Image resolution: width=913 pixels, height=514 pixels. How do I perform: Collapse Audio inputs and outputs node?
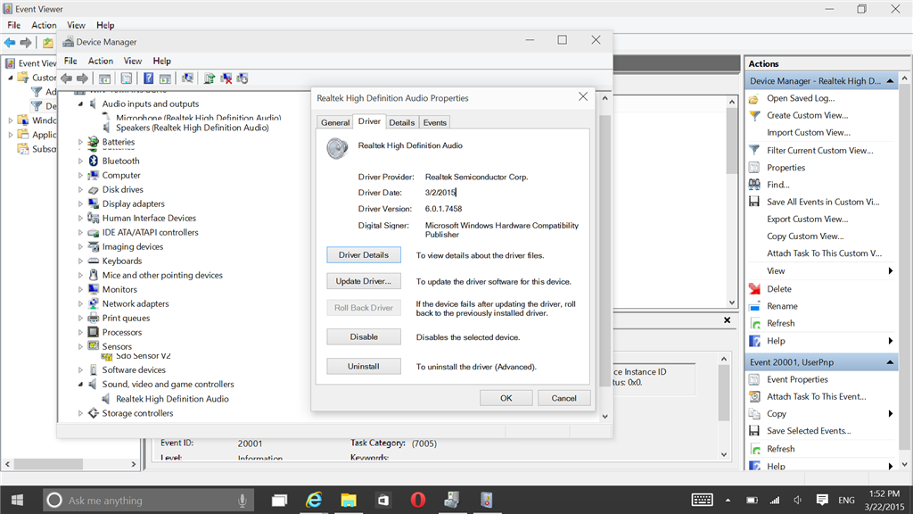(80, 104)
